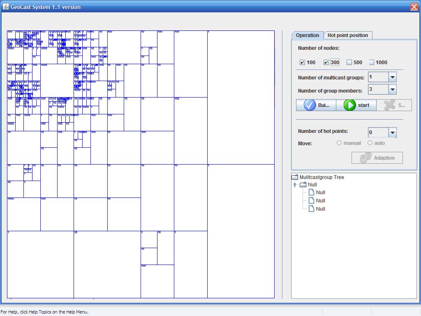Select the Mulitcastgroup Tree root folder
This screenshot has width=421, height=316.
coord(322,177)
